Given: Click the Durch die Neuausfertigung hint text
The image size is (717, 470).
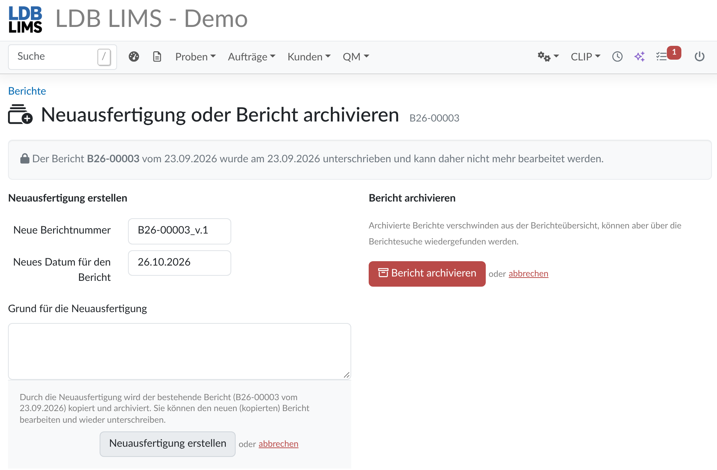Looking at the screenshot, I should tap(164, 409).
